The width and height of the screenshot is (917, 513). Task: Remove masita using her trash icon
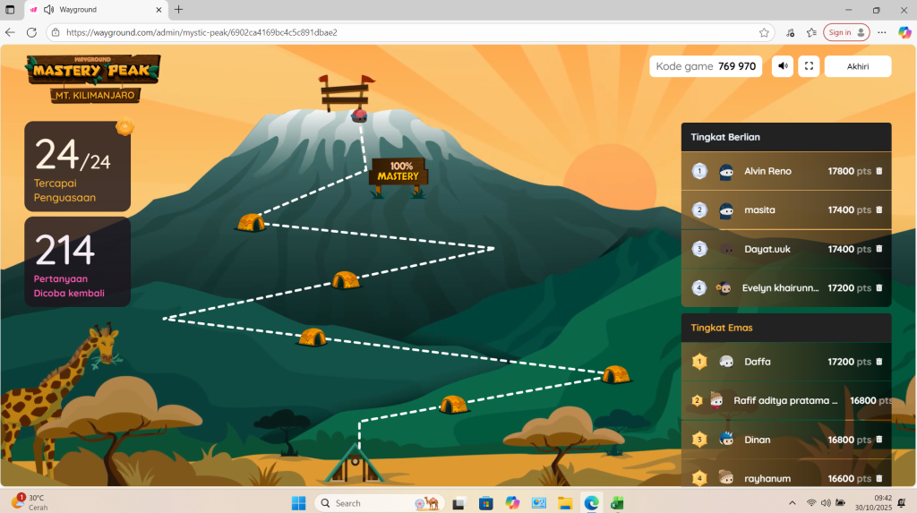[878, 210]
